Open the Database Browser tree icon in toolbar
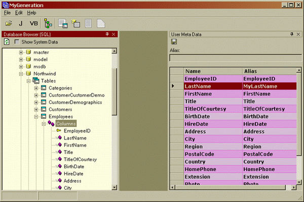Image resolution: width=304 pixels, height=202 pixels. coord(48,24)
